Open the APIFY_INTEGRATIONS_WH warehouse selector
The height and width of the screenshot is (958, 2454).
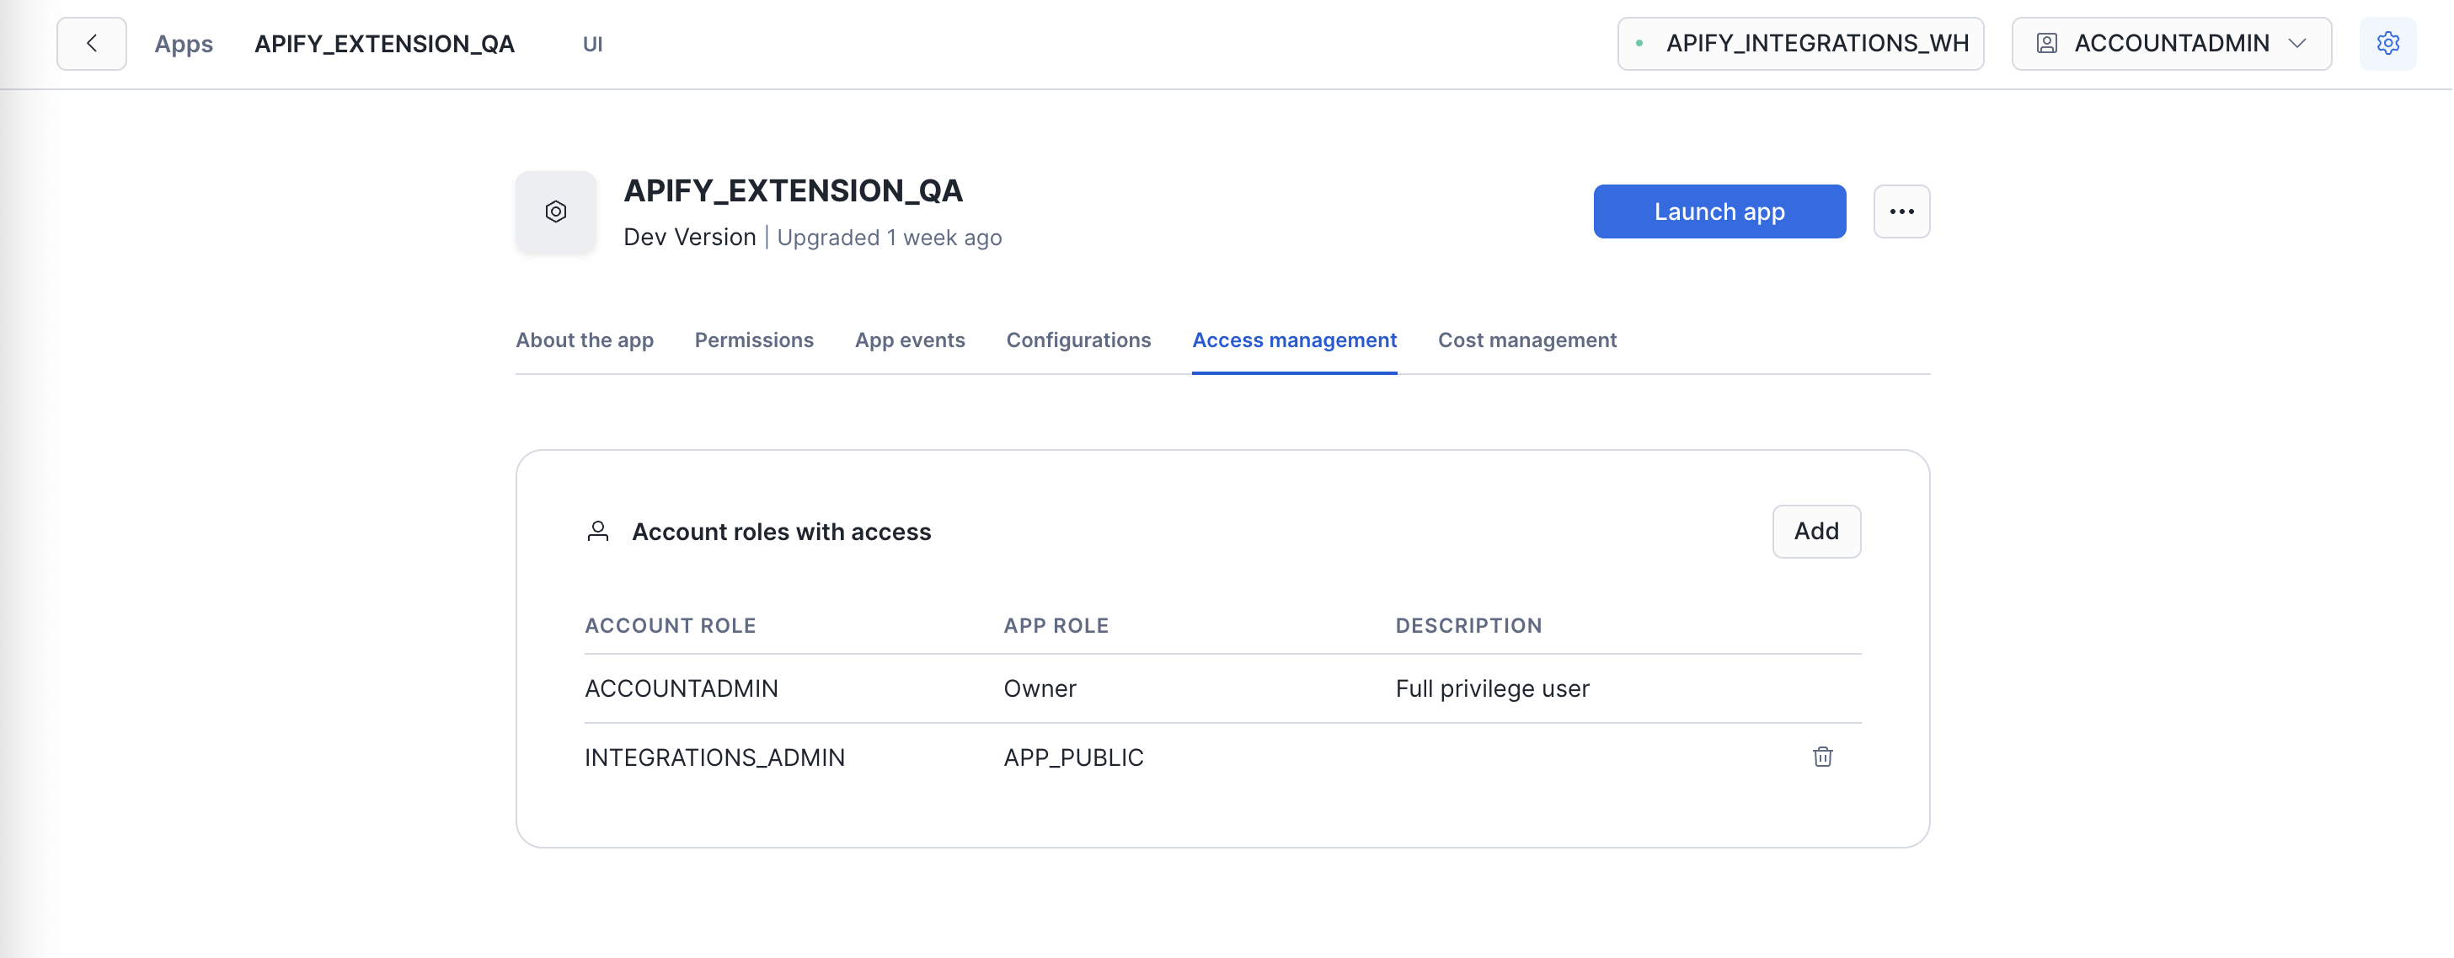(1800, 43)
